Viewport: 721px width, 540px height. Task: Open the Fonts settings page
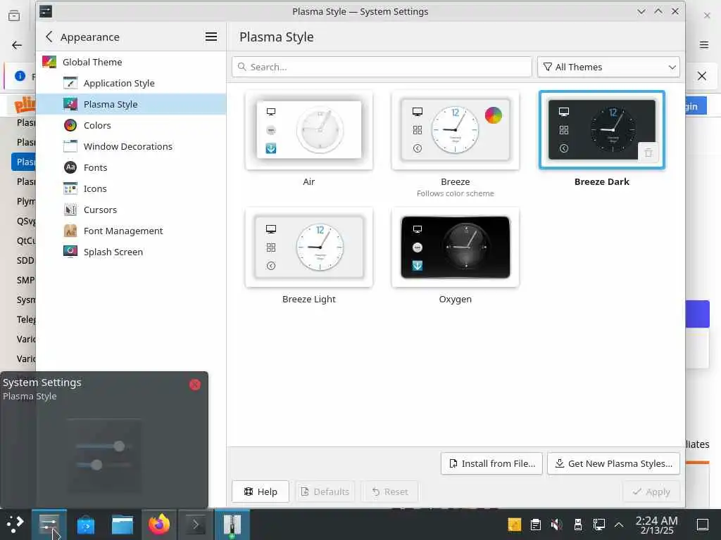pyautogui.click(x=130, y=167)
